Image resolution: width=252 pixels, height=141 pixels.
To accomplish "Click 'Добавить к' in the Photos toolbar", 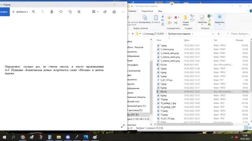I will [x=20, y=12].
